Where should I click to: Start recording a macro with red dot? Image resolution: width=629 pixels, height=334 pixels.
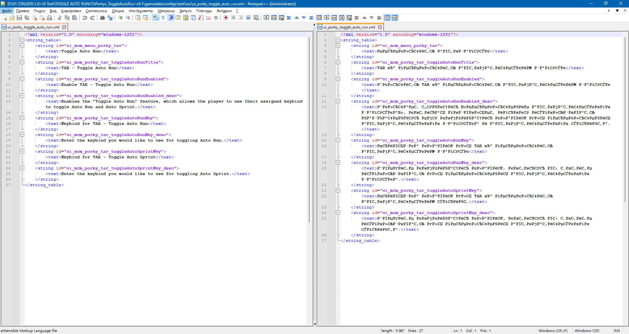[x=226, y=18]
